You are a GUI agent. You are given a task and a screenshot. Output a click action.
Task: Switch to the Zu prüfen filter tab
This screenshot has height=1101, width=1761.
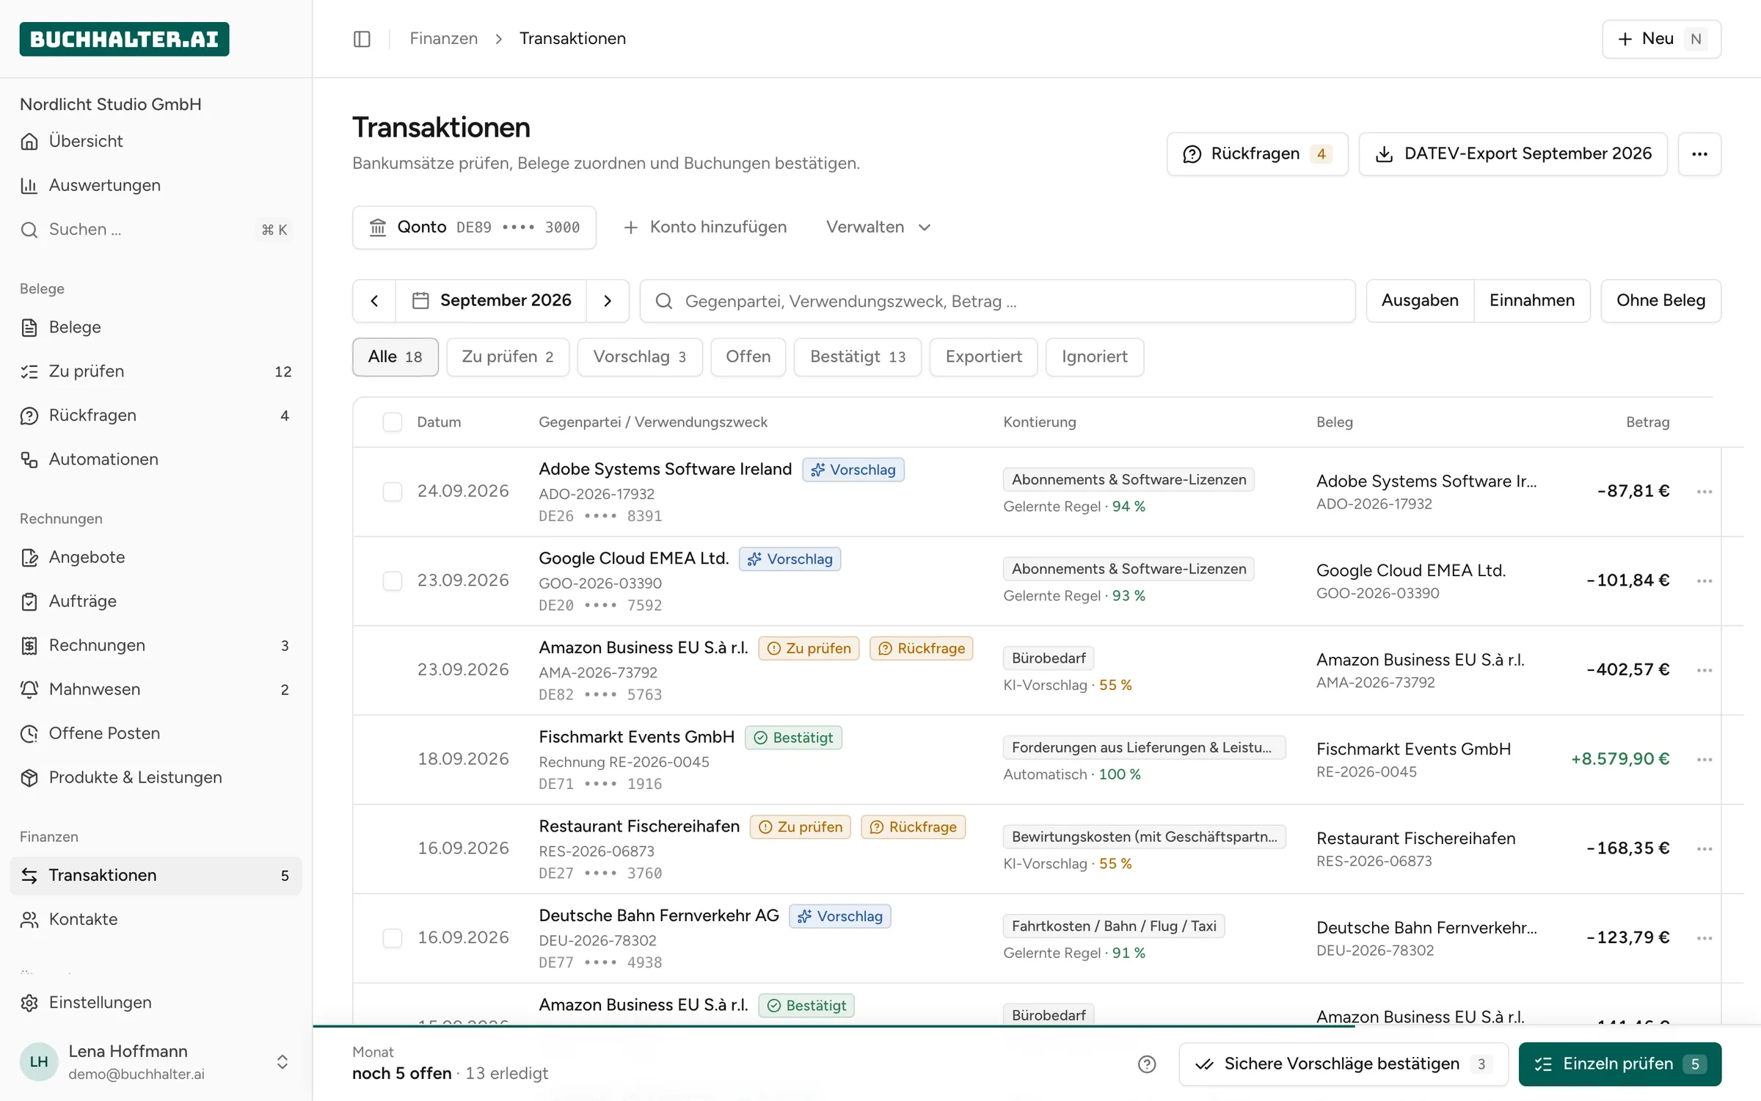(508, 357)
